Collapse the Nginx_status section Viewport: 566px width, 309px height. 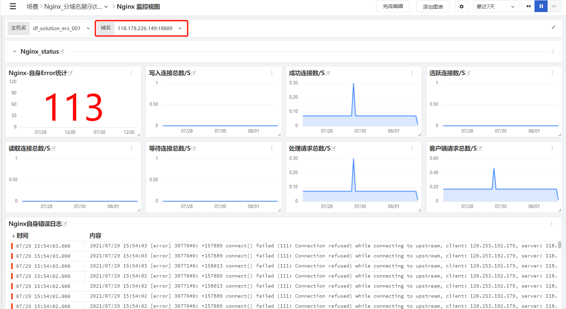(14, 52)
